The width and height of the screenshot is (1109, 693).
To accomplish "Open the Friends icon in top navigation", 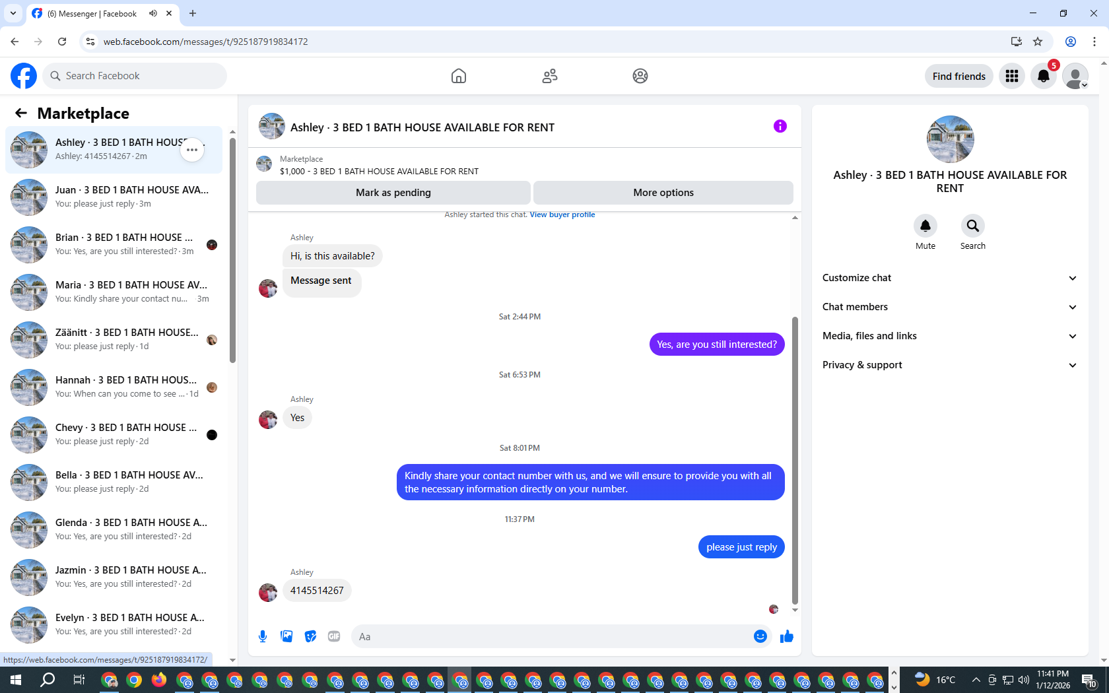I will (x=550, y=76).
